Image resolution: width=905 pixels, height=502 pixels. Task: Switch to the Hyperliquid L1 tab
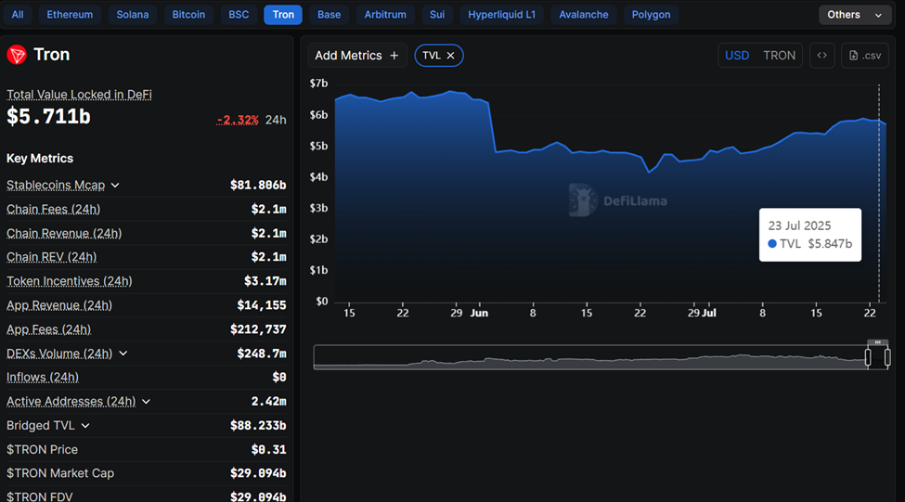[x=501, y=15]
